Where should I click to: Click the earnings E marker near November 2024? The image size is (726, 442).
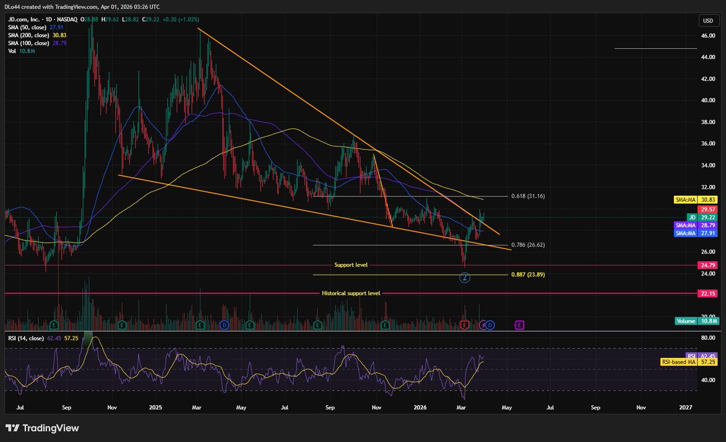pos(121,325)
